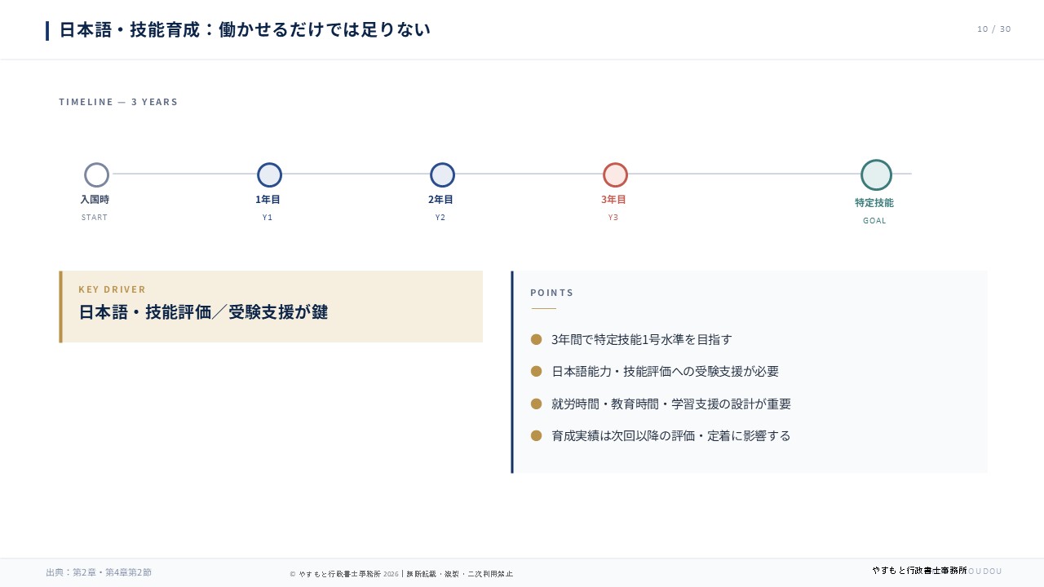Click the copyright notice in the footer

[401, 574]
